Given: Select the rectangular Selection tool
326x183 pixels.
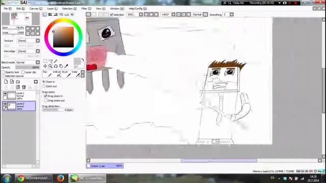Looking at the screenshot, I should coord(45,61).
